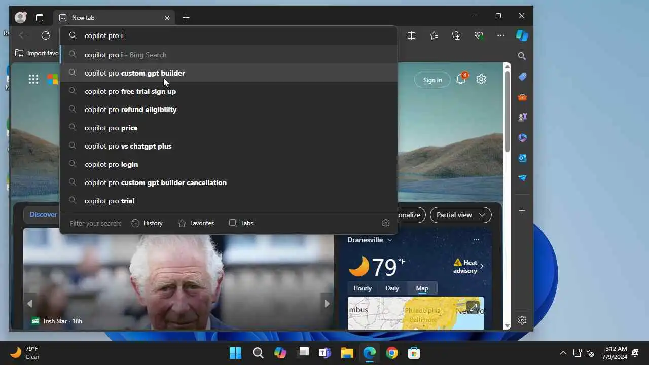This screenshot has width=649, height=365.
Task: Open Collections in the toolbar
Action: point(456,35)
